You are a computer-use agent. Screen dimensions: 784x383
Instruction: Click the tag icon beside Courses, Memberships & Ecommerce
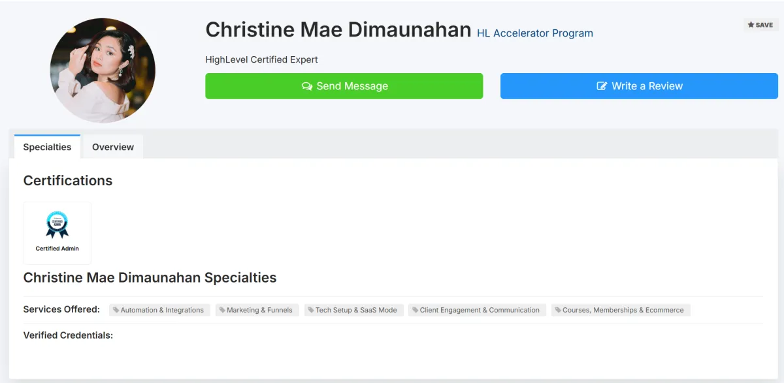558,310
